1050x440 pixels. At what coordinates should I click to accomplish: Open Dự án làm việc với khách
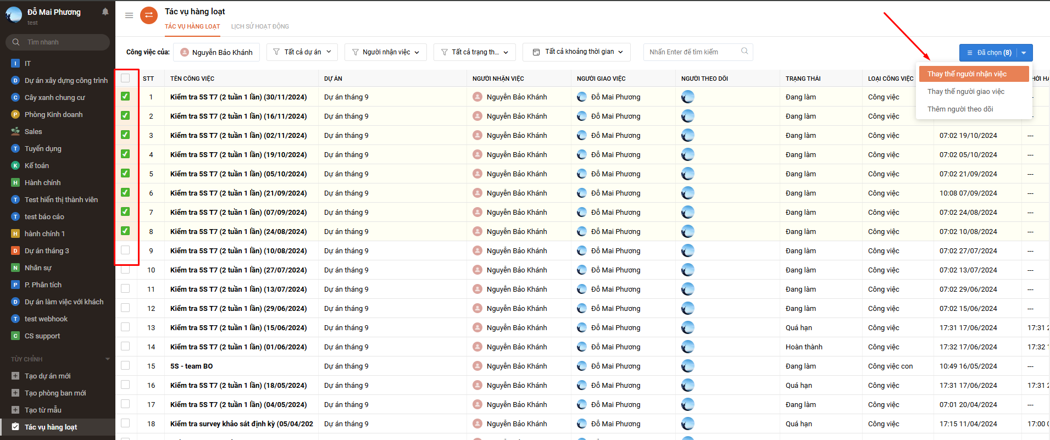click(64, 302)
